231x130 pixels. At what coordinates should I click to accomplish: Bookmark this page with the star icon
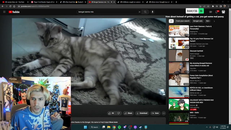tap(208, 6)
